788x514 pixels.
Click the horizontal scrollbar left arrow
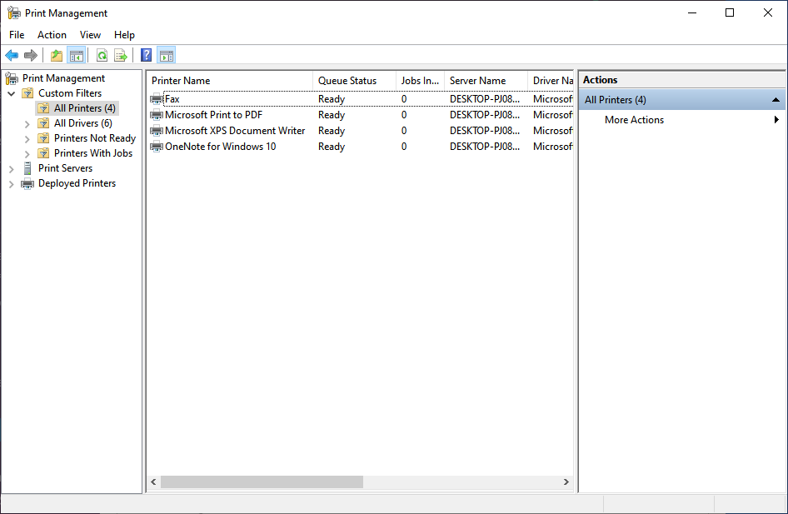(154, 482)
